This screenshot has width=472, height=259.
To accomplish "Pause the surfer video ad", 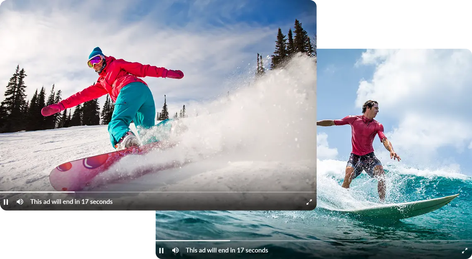I will pyautogui.click(x=161, y=250).
